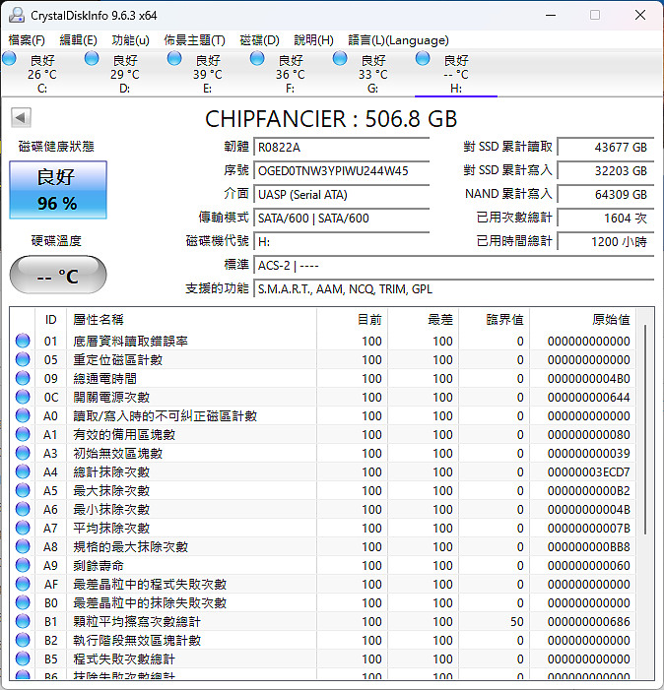Click the 最差 column header
The image size is (664, 690).
423,320
